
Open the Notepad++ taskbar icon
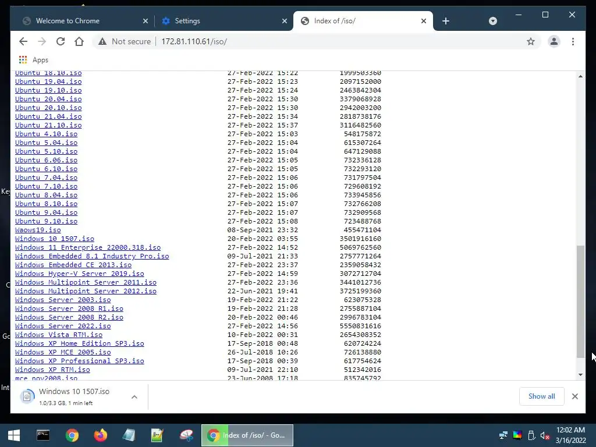pyautogui.click(x=157, y=435)
